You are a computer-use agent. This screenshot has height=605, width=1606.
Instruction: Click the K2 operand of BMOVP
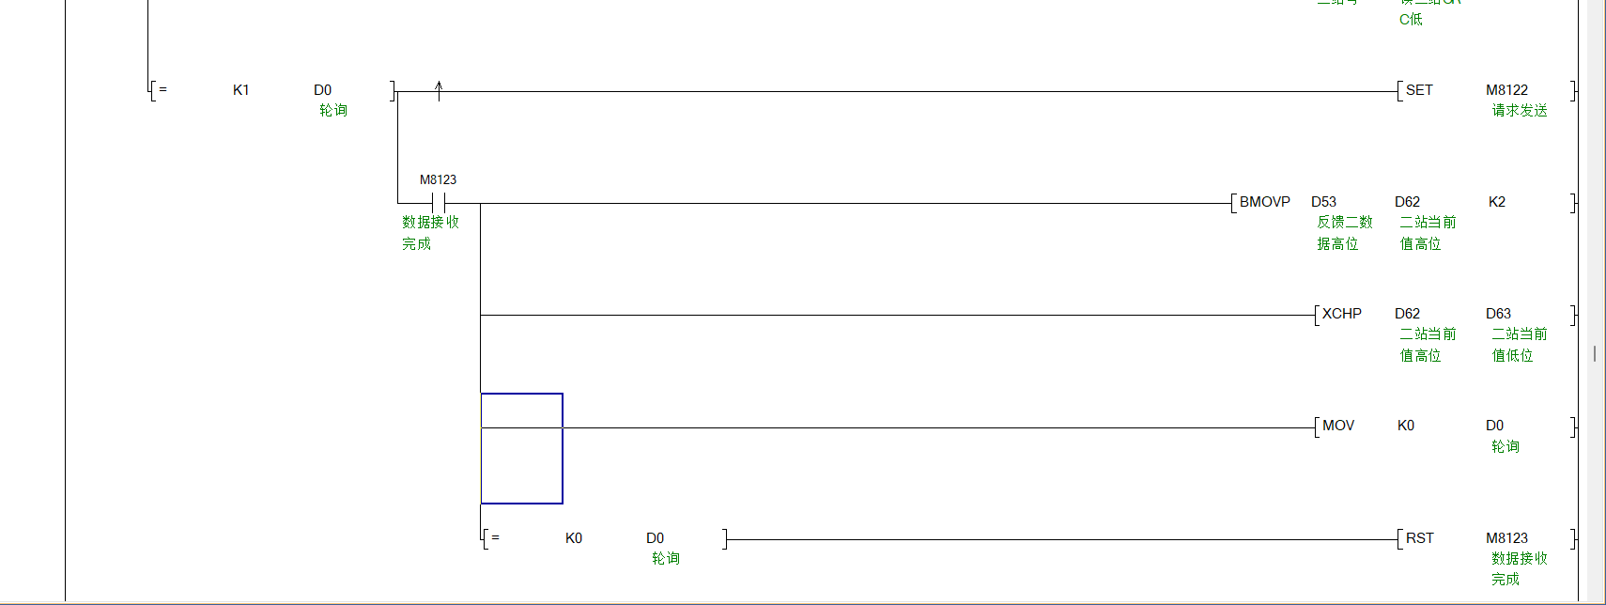pyautogui.click(x=1497, y=202)
